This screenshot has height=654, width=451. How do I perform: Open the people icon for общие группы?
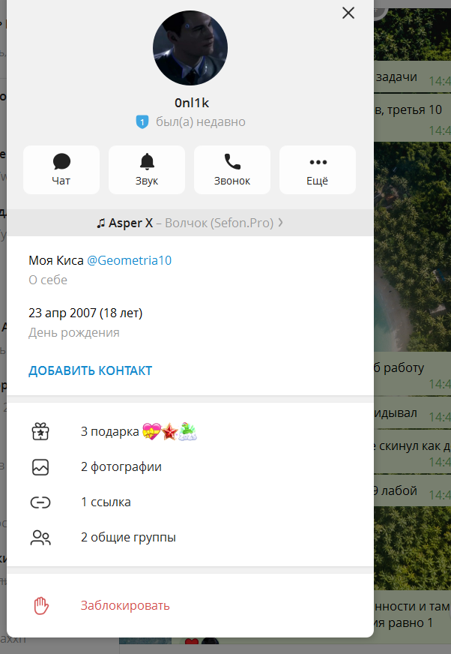[40, 537]
